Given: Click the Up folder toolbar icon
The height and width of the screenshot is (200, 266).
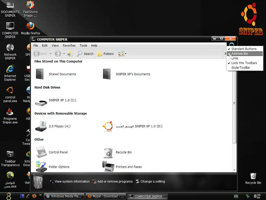Looking at the screenshot, I should point(70,54).
